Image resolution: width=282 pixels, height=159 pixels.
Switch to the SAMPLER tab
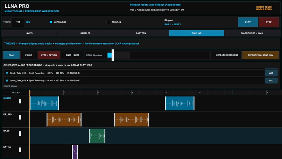(x=85, y=33)
